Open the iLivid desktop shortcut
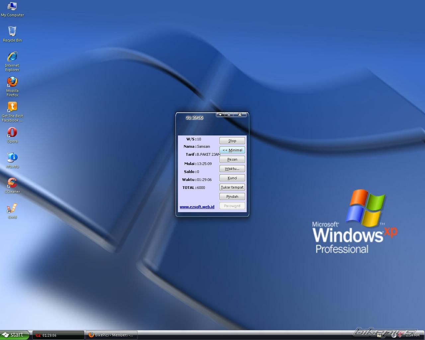This screenshot has height=340, width=425. coord(12,209)
